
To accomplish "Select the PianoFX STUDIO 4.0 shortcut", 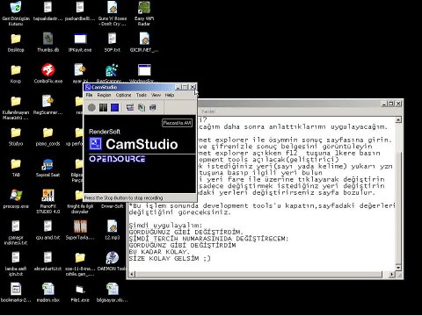I will tap(48, 195).
